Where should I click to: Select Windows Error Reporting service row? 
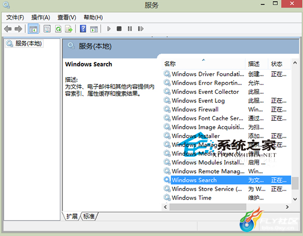click(x=227, y=83)
